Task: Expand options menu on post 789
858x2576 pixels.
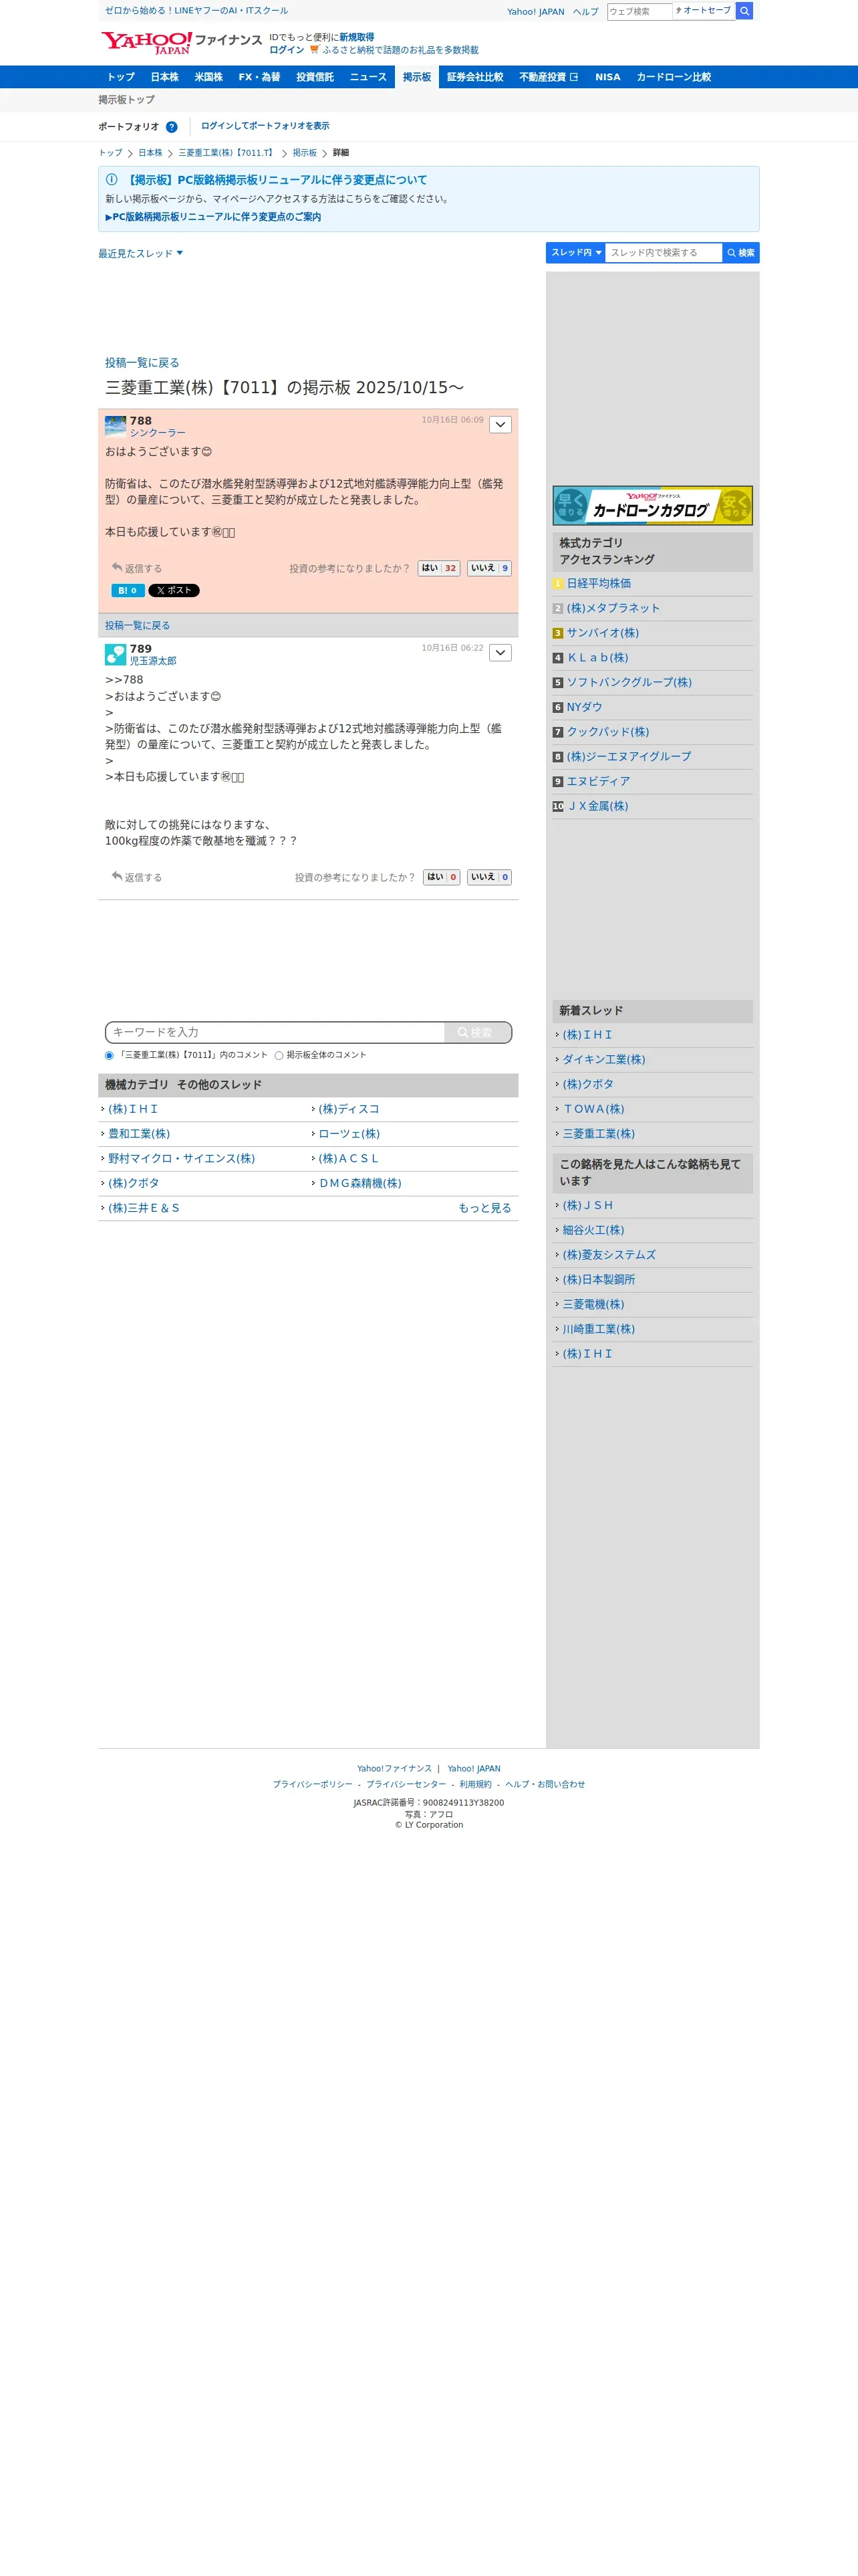Action: pyautogui.click(x=500, y=653)
